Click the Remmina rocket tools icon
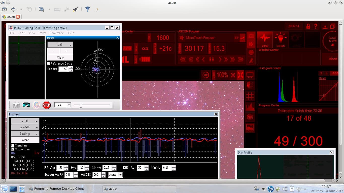344x193 pixels. 76,9
